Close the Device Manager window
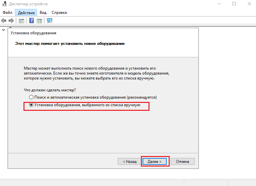Viewport: 256px width, 186px height. pos(249,4)
